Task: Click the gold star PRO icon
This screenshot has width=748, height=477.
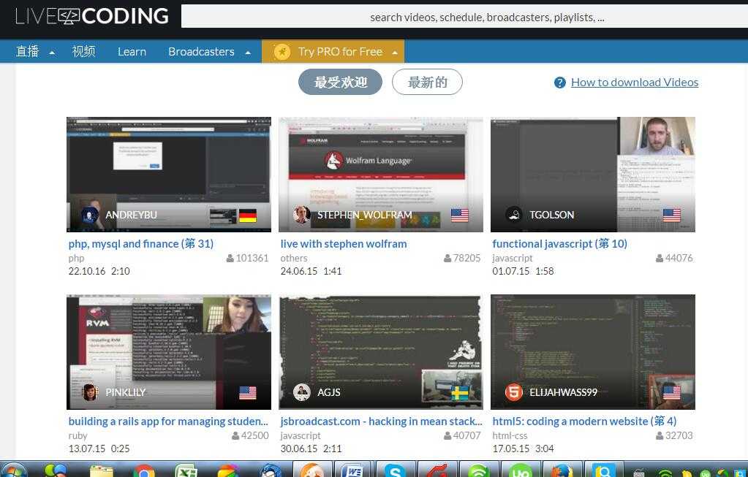Action: 282,51
